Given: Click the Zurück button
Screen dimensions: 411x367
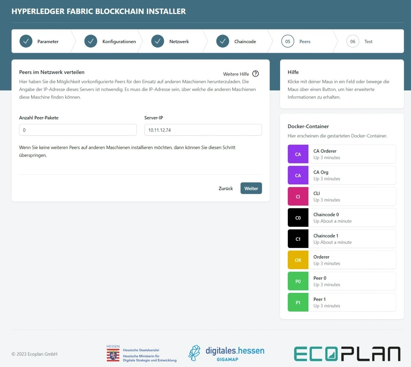Looking at the screenshot, I should [x=226, y=188].
